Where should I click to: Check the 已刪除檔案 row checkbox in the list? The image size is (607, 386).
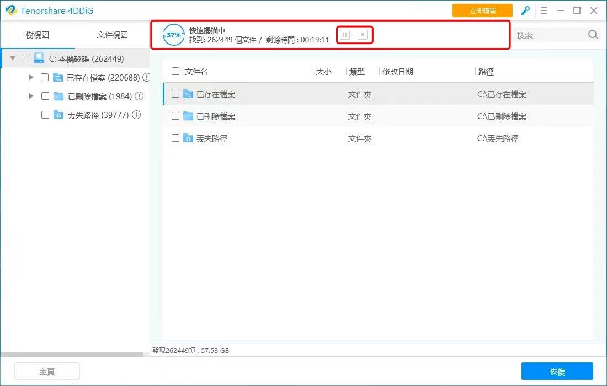175,116
